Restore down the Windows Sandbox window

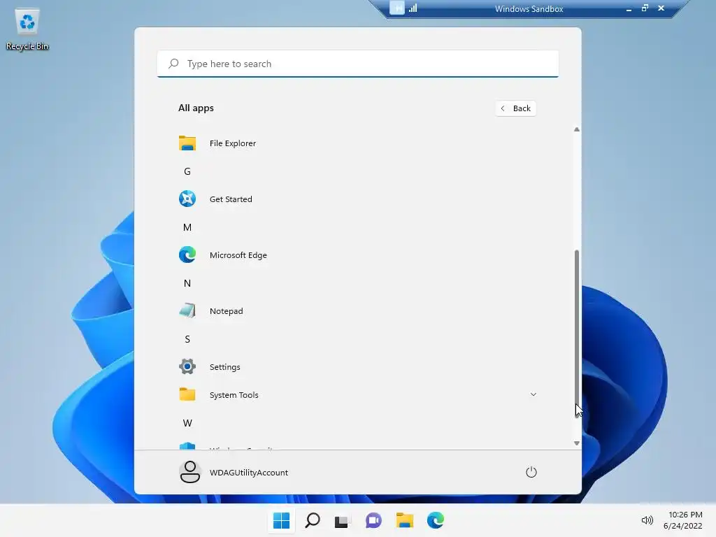point(645,8)
